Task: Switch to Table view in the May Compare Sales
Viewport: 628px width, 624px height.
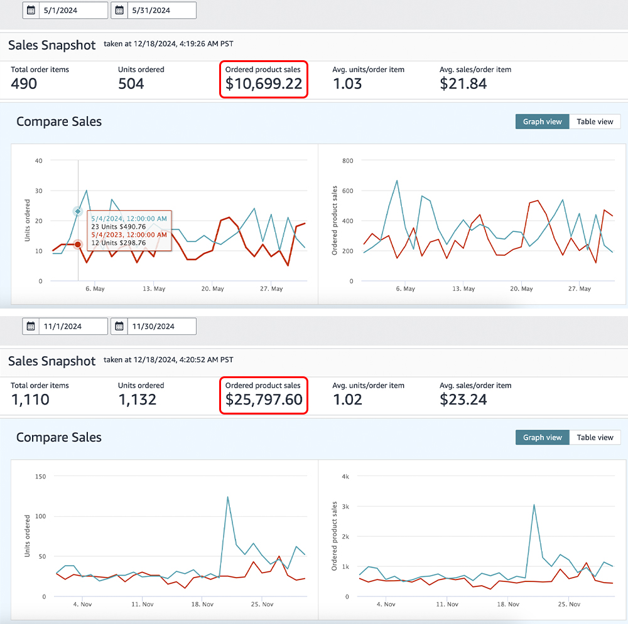Action: (595, 122)
